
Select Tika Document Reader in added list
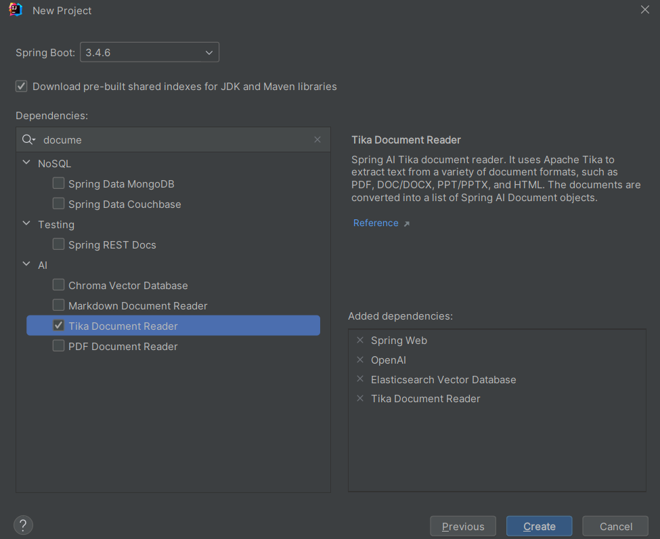click(x=425, y=398)
